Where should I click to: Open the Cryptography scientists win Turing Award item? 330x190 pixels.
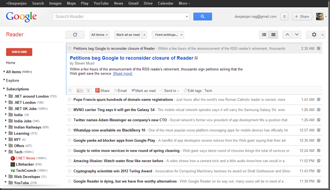click(194, 171)
